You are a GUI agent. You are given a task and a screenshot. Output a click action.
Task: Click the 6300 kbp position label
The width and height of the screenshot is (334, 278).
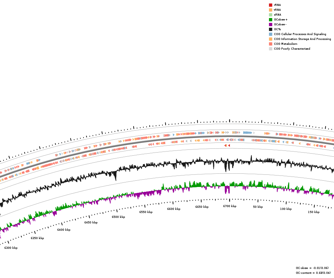tap(11, 248)
